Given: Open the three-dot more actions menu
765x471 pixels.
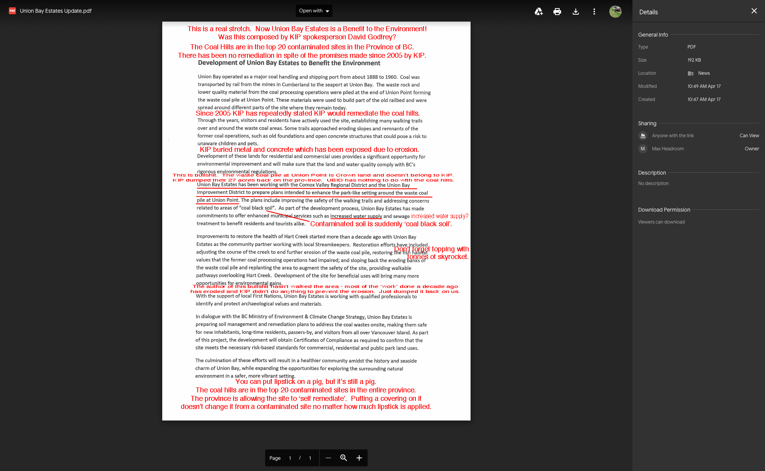Looking at the screenshot, I should coord(594,12).
